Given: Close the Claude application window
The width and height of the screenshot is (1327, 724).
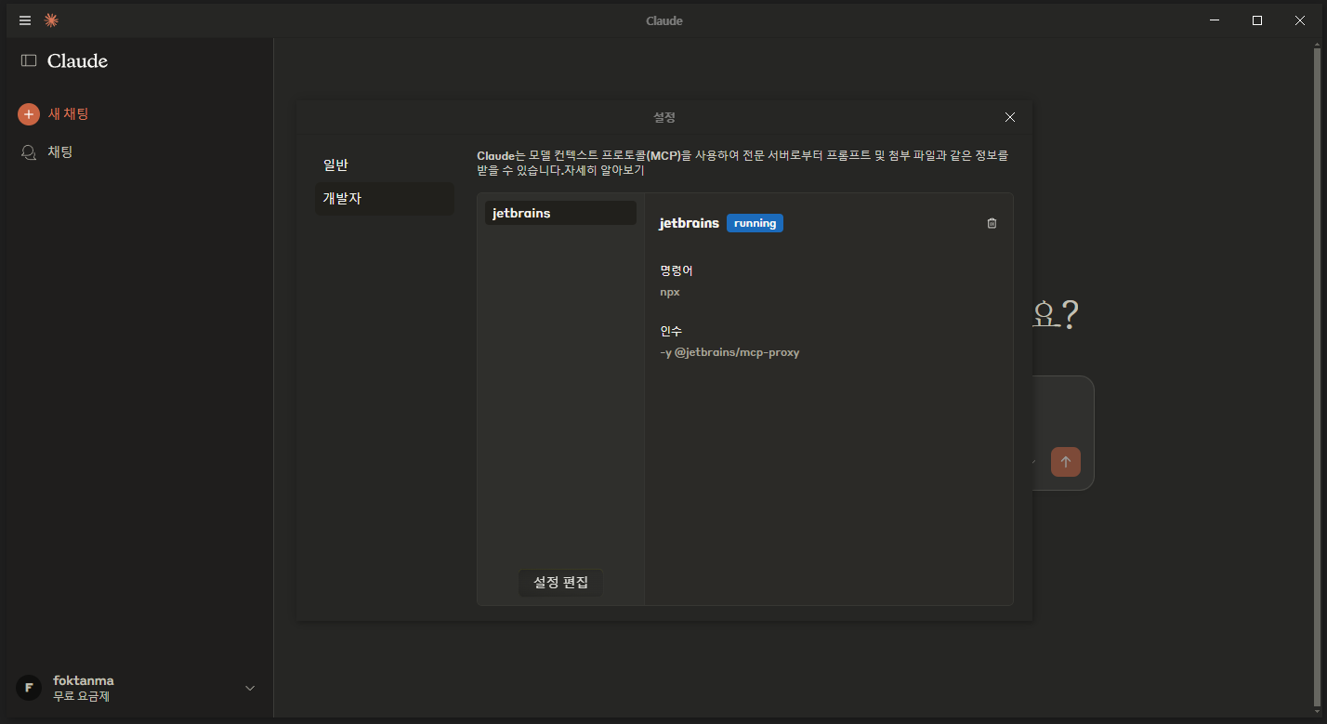Looking at the screenshot, I should [1300, 20].
